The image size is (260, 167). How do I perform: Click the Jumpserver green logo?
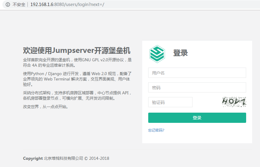(x=157, y=54)
